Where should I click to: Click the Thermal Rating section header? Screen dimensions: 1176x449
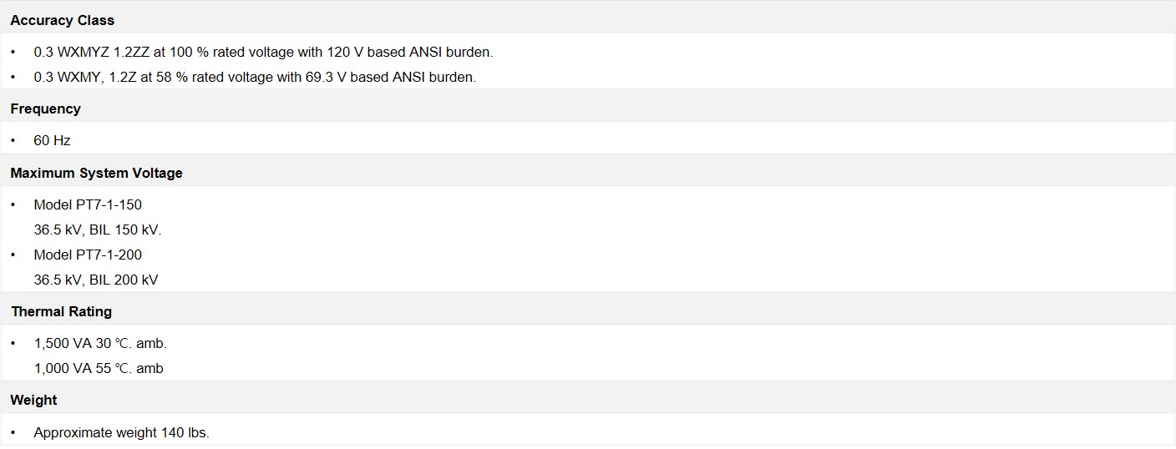pyautogui.click(x=62, y=311)
